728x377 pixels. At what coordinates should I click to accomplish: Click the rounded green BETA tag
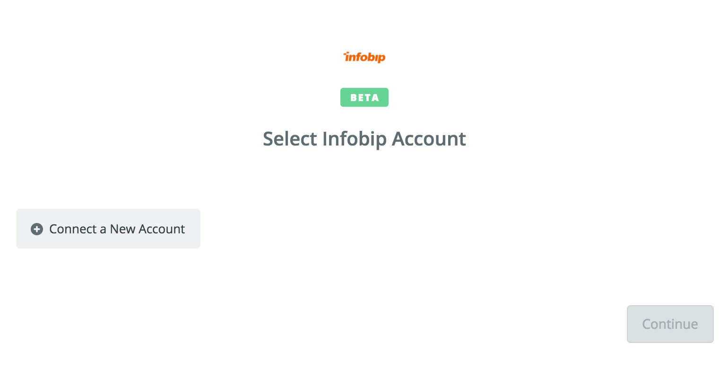[x=364, y=97]
